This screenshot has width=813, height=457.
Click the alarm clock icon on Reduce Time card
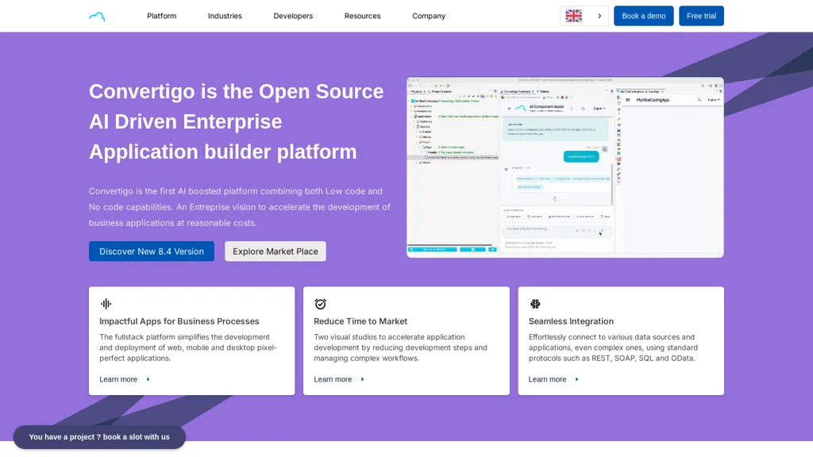click(321, 304)
